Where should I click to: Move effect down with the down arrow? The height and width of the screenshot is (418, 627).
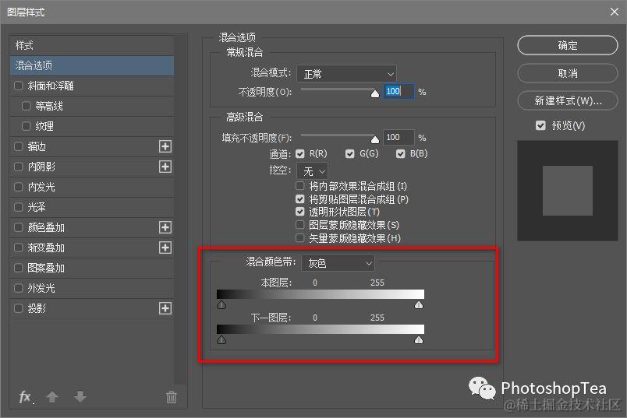click(80, 397)
